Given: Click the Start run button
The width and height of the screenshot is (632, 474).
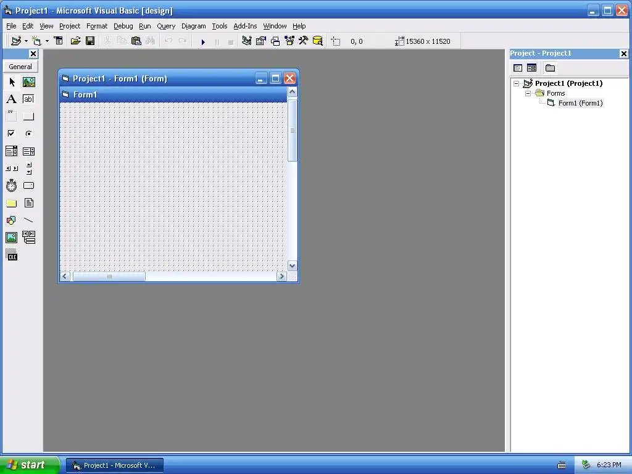Looking at the screenshot, I should tap(203, 41).
